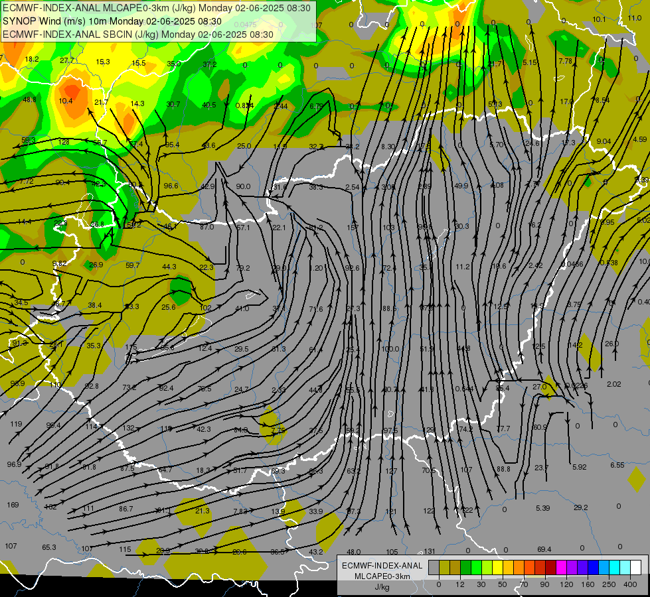Click the map value 169
This screenshot has width=650, height=597.
13,505
